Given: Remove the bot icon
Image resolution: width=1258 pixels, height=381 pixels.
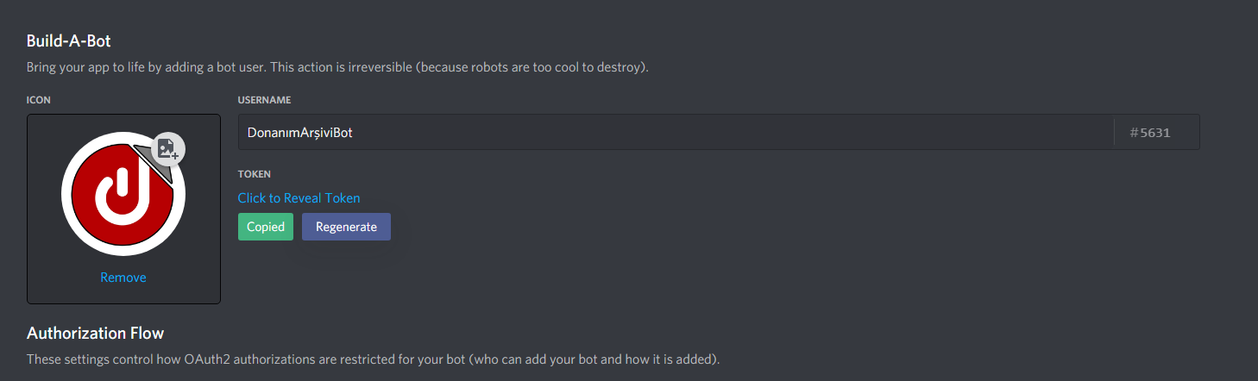Looking at the screenshot, I should 123,278.
